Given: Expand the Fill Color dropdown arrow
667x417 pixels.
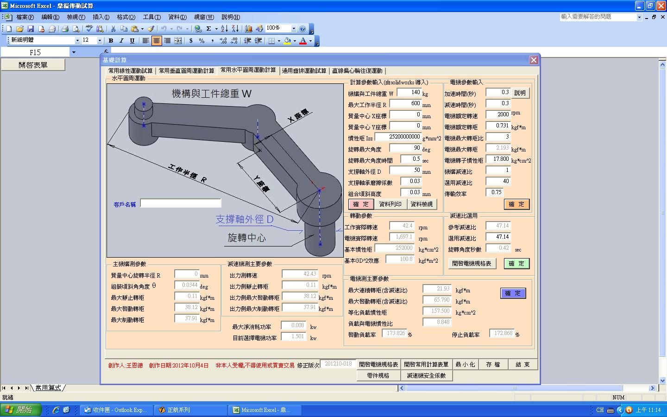Looking at the screenshot, I should point(295,41).
